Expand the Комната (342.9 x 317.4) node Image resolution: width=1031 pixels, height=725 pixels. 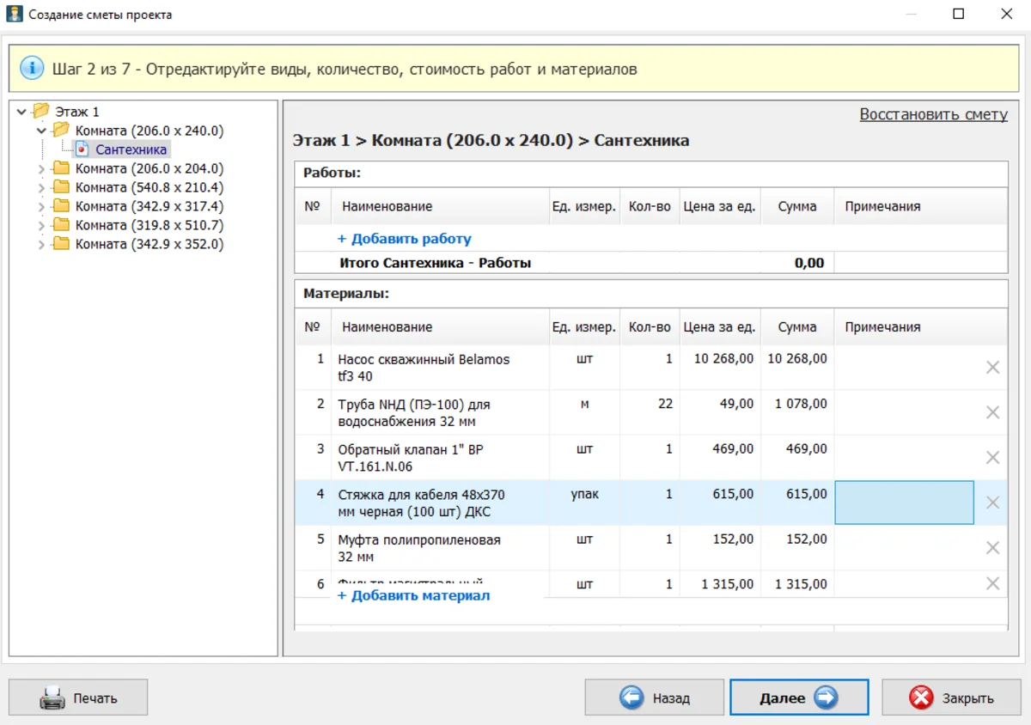coord(41,206)
